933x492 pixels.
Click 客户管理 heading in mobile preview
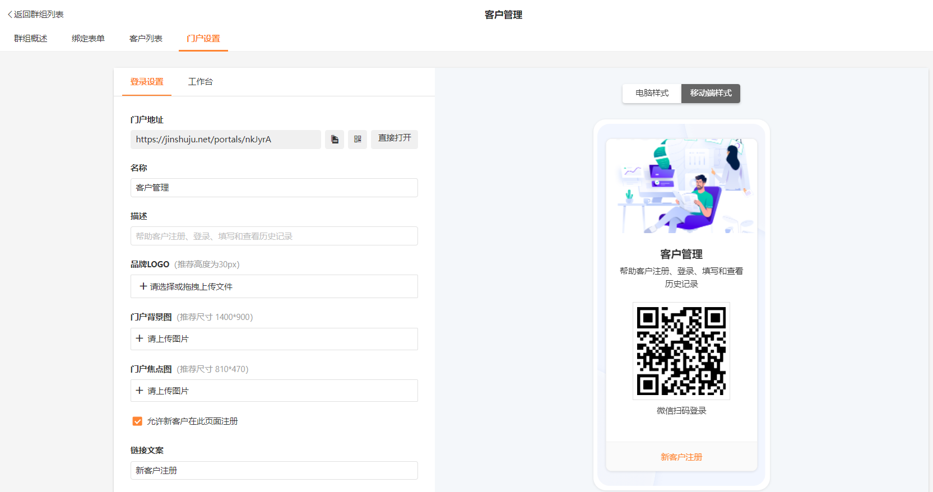(x=681, y=254)
